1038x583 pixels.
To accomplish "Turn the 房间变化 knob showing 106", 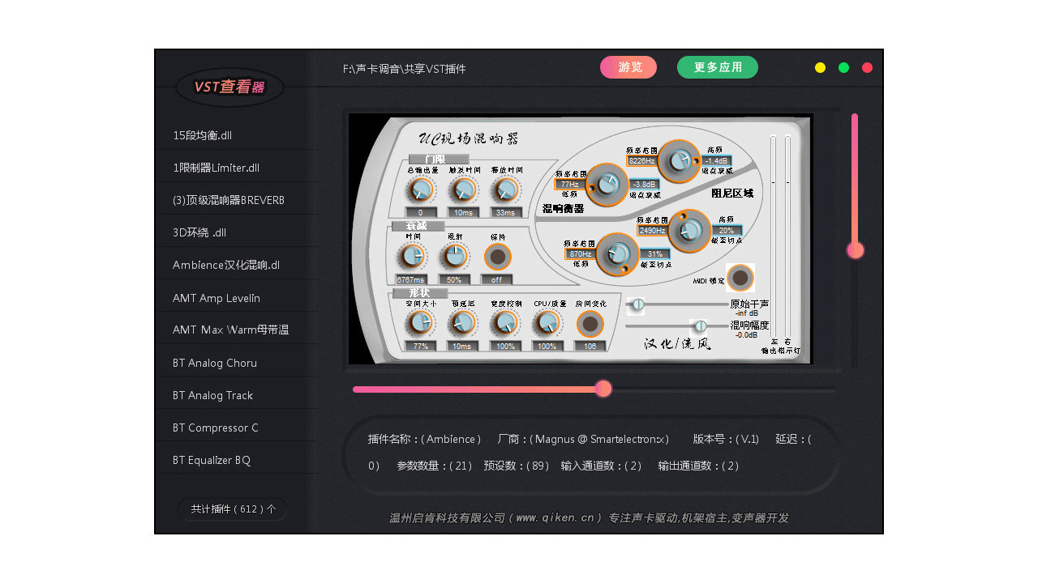I will coord(590,321).
